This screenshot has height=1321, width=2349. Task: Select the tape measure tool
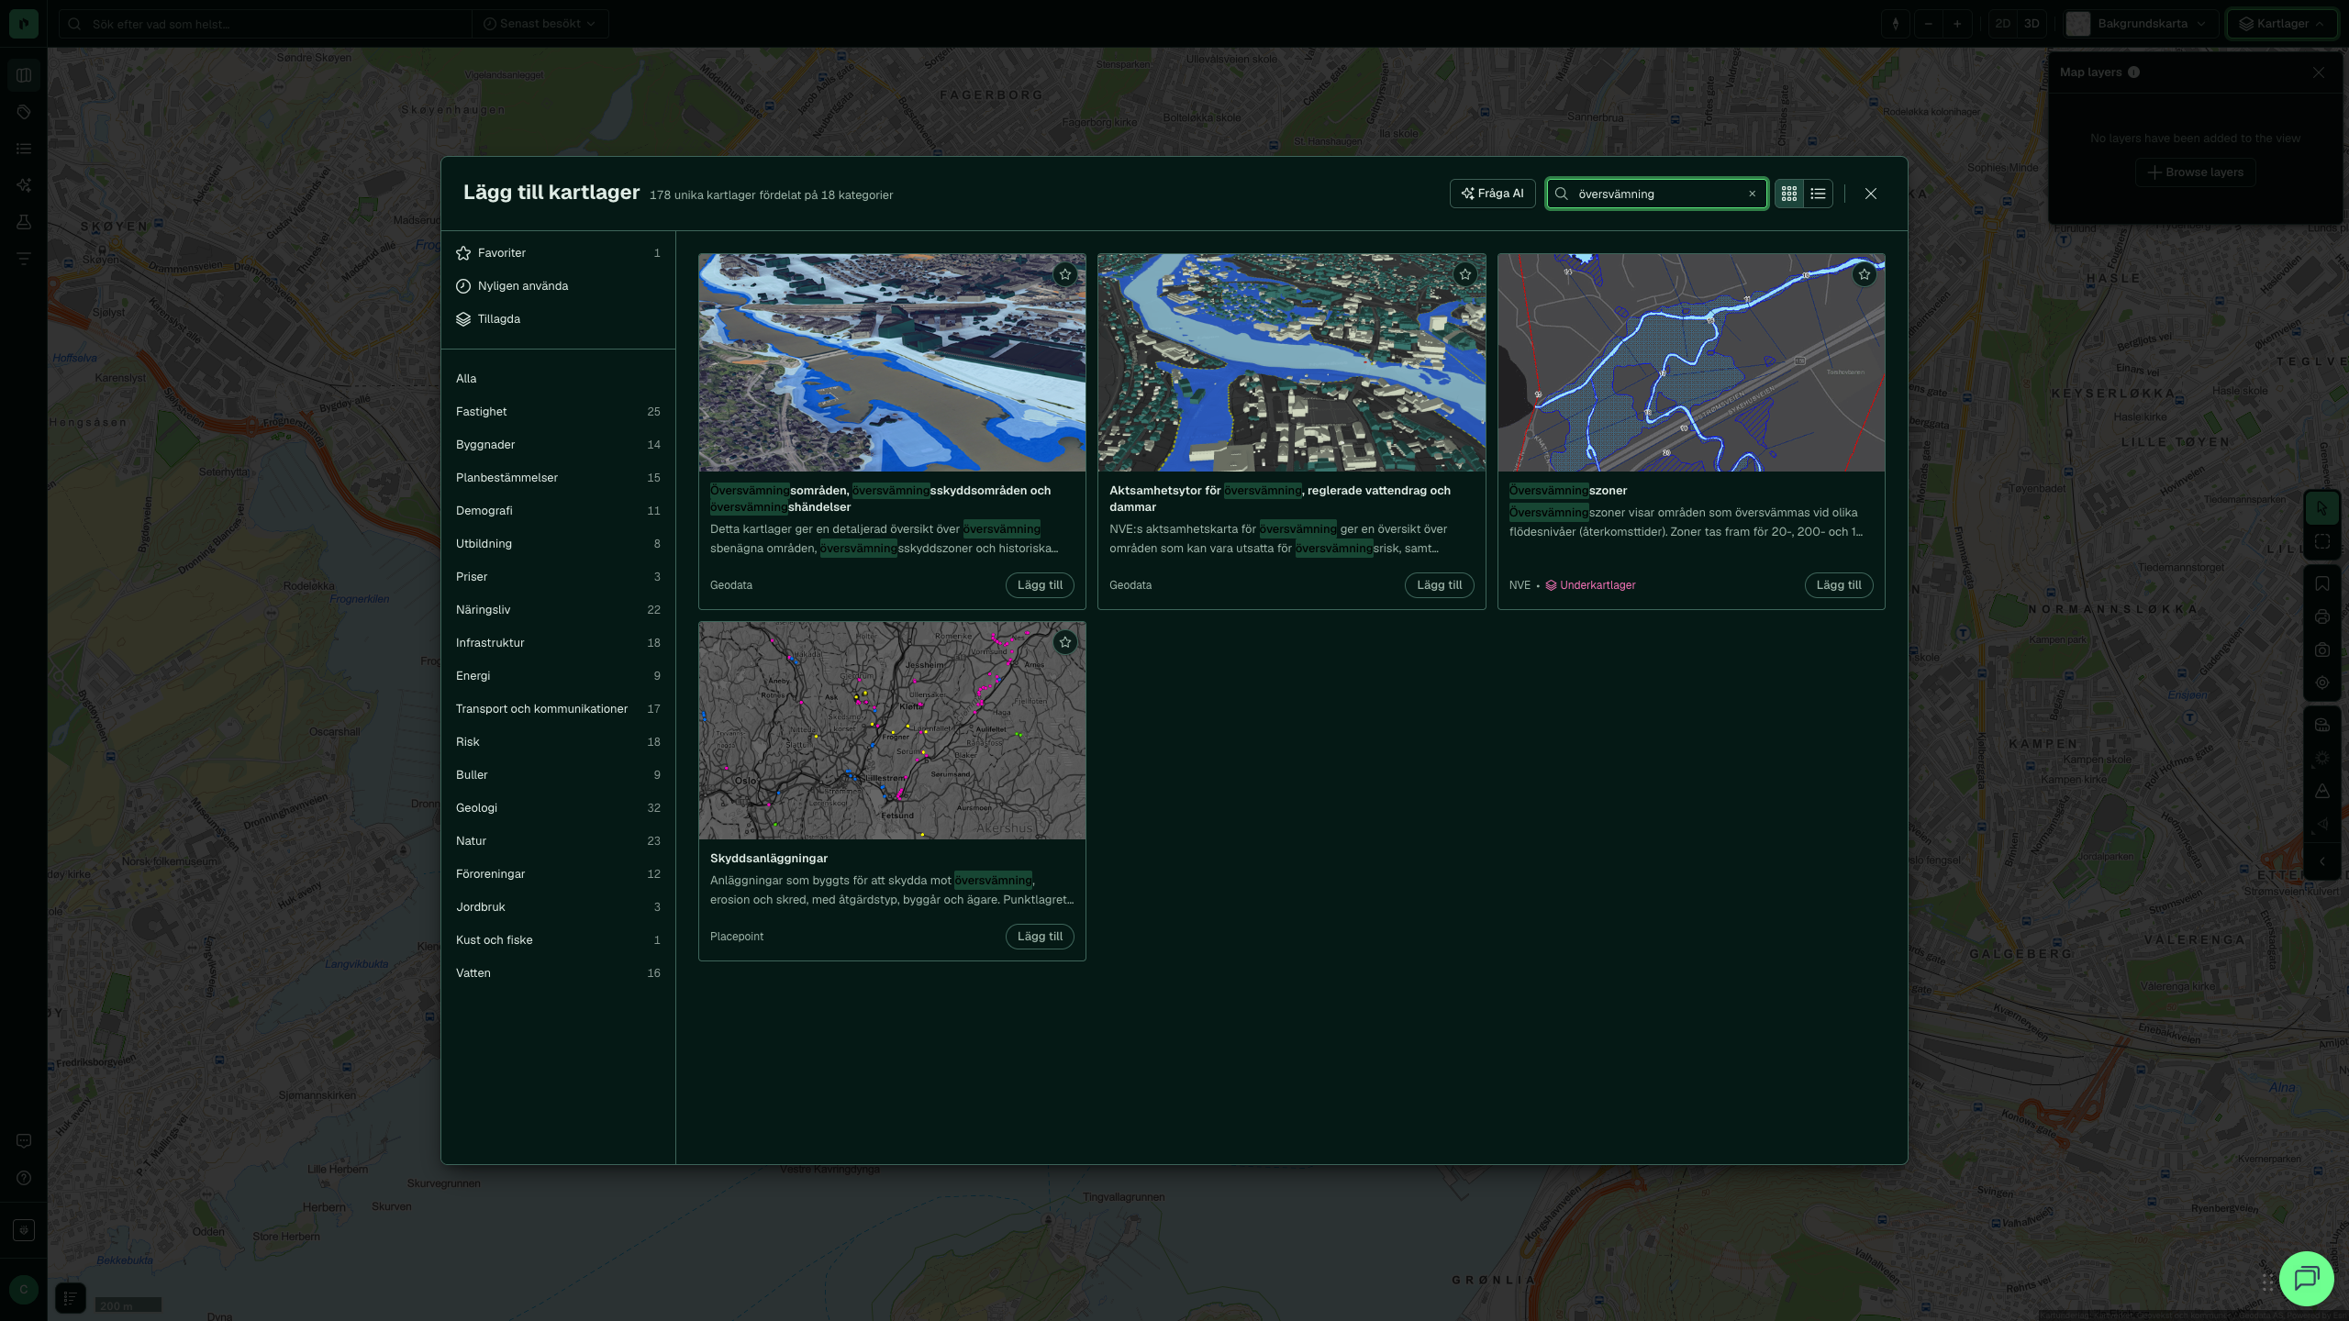(x=2322, y=725)
